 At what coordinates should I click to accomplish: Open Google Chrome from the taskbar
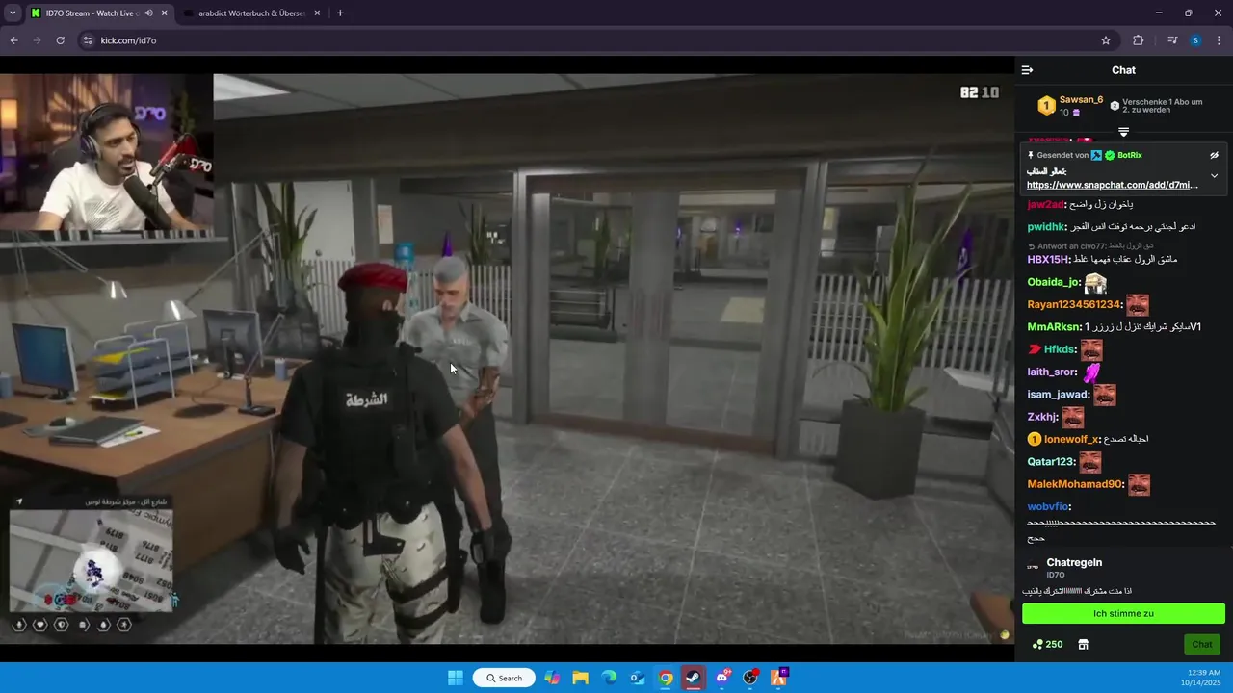click(666, 678)
